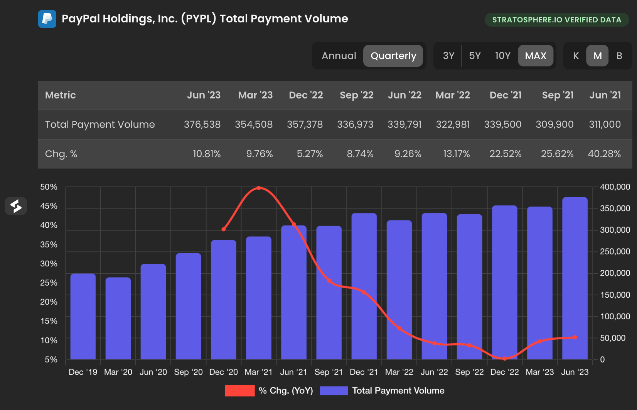This screenshot has height=410, width=637.
Task: Click the Dec '22 low point on red line
Action: (504, 359)
